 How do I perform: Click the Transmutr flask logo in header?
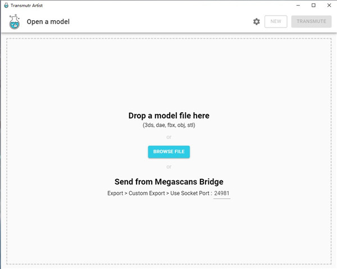[x=14, y=22]
